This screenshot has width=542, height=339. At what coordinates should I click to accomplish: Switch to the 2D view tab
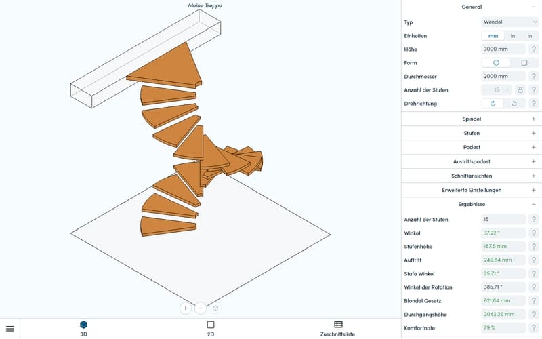click(211, 329)
